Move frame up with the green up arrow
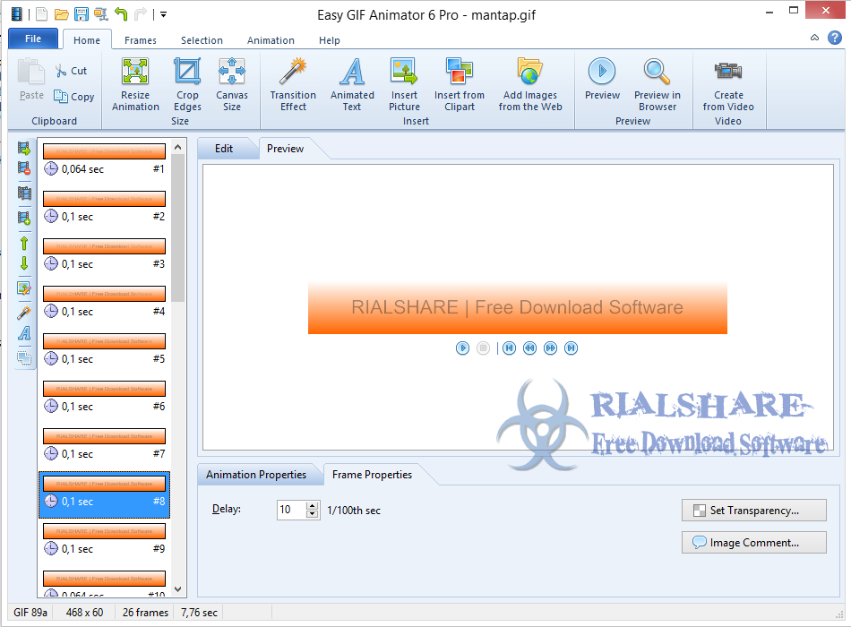This screenshot has height=627, width=851. coord(24,244)
